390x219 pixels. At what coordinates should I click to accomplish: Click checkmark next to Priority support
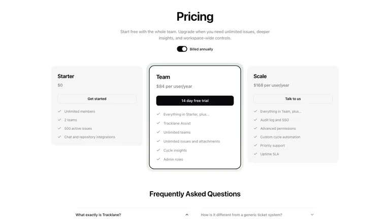255,145
